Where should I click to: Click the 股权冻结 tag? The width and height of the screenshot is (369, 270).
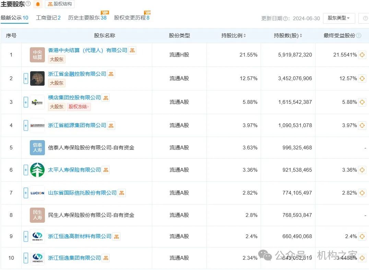coord(79,107)
